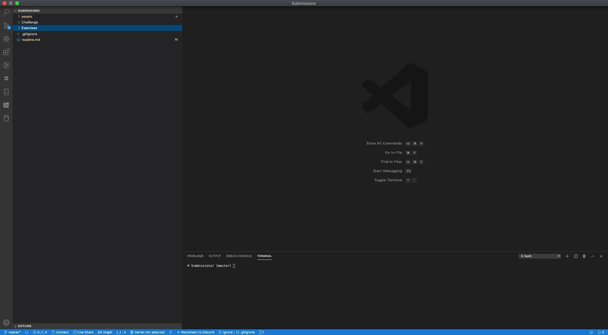Click Server not selected status item
Screen dimensions: 608x335
(x=148, y=332)
